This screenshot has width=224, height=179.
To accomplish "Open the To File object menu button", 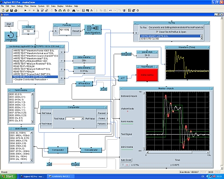I will (x=135, y=23).
